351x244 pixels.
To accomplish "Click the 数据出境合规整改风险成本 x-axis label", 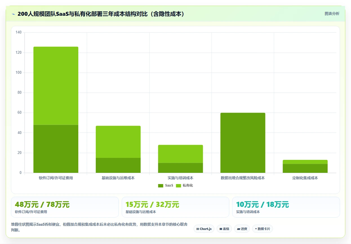I will point(243,178).
